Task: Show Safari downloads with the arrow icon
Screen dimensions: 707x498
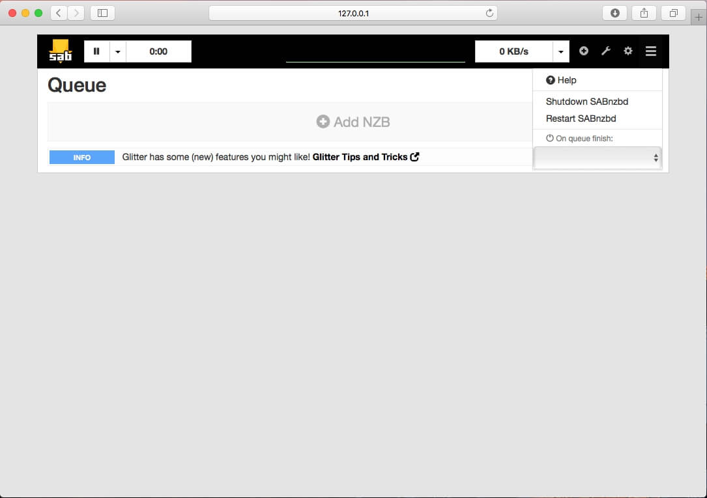Action: [614, 13]
